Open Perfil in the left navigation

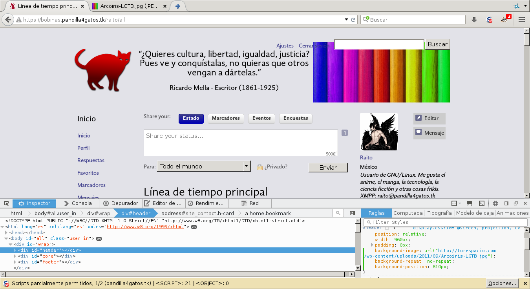click(x=83, y=148)
